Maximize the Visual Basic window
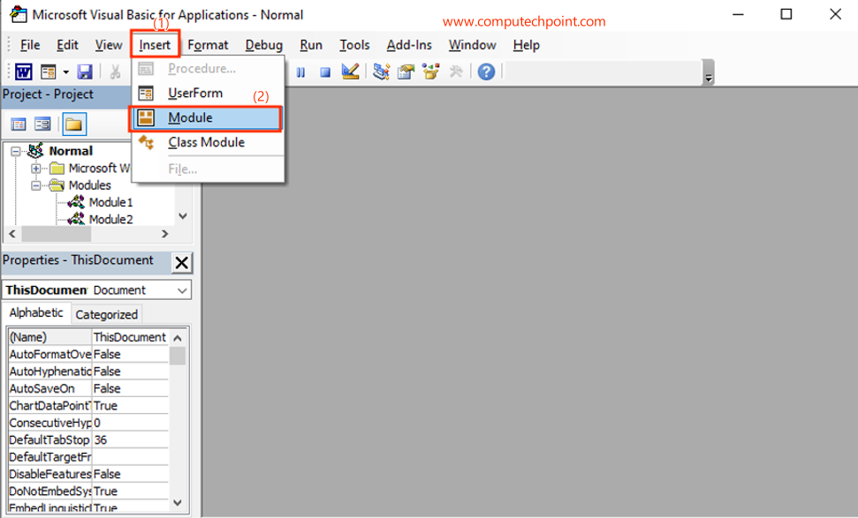The image size is (858, 518). click(786, 14)
